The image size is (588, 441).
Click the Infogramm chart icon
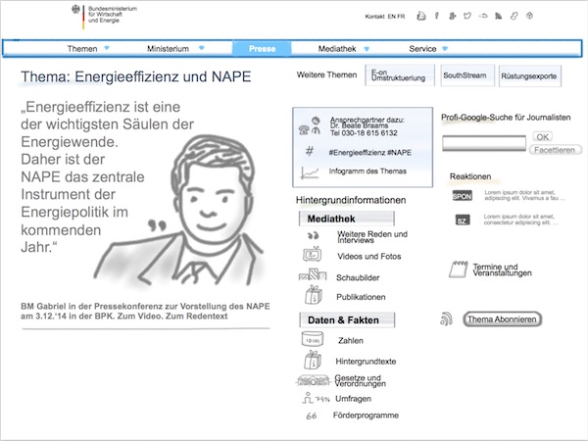coord(310,172)
